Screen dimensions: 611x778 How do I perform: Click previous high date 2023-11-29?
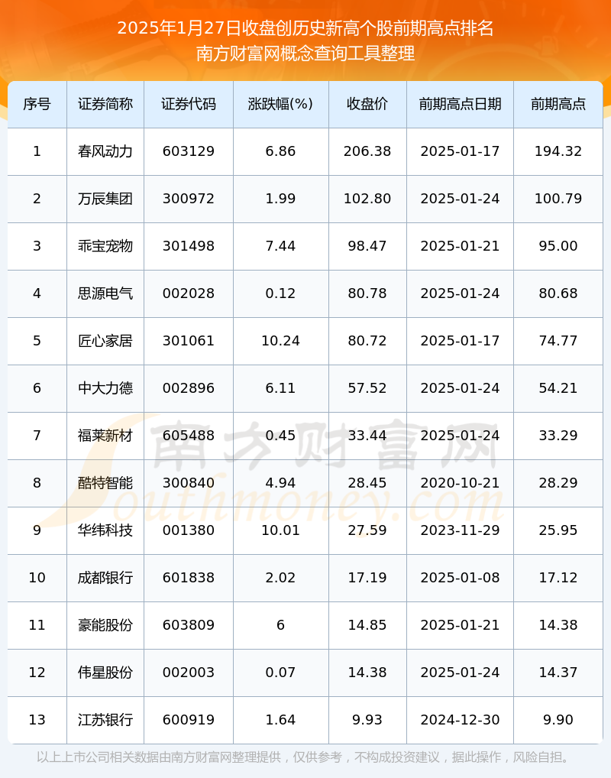tap(461, 530)
